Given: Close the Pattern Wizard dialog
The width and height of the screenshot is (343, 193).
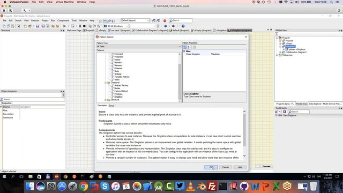Looking at the screenshot, I should (x=246, y=37).
